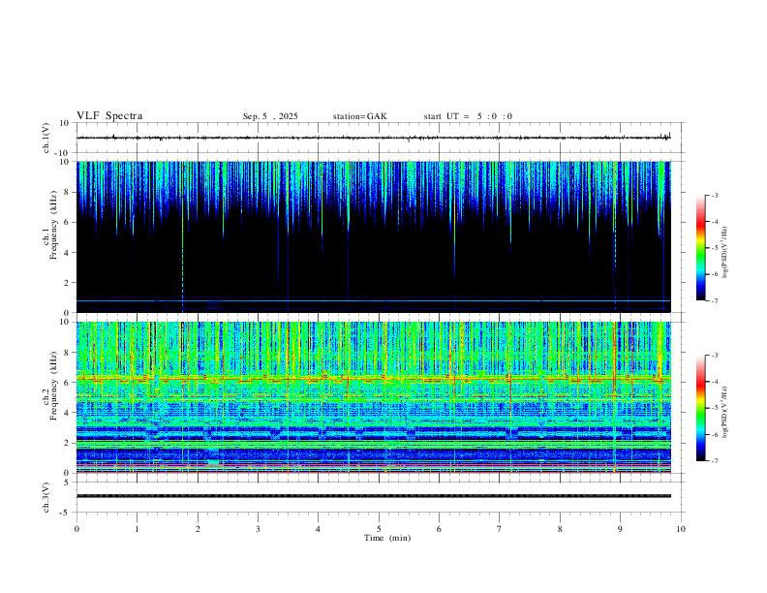
Task: Click the ch.1 colorbar "log(PSD)" label
Action: coord(725,253)
